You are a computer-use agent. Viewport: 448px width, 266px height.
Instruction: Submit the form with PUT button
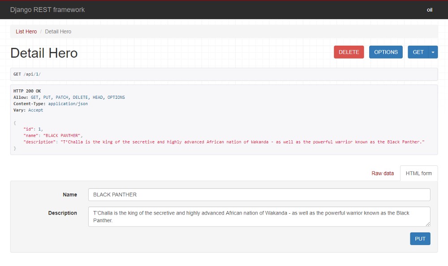point(420,239)
